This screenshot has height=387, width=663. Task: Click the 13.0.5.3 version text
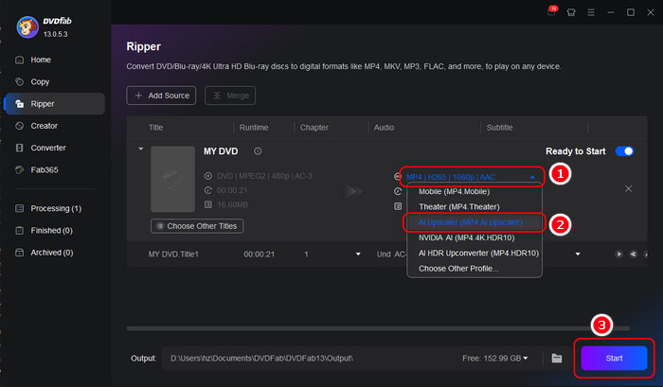55,34
